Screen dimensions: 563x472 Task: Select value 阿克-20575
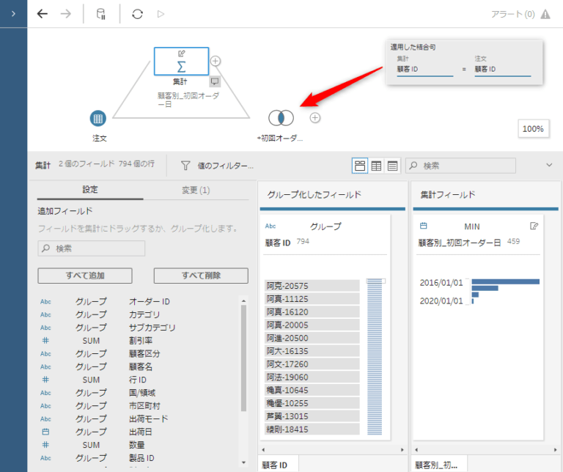click(312, 286)
